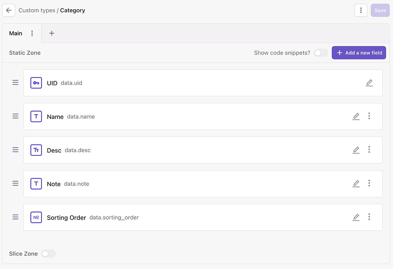This screenshot has width=393, height=269.
Task: Add a new tab with plus icon
Action: click(x=52, y=33)
